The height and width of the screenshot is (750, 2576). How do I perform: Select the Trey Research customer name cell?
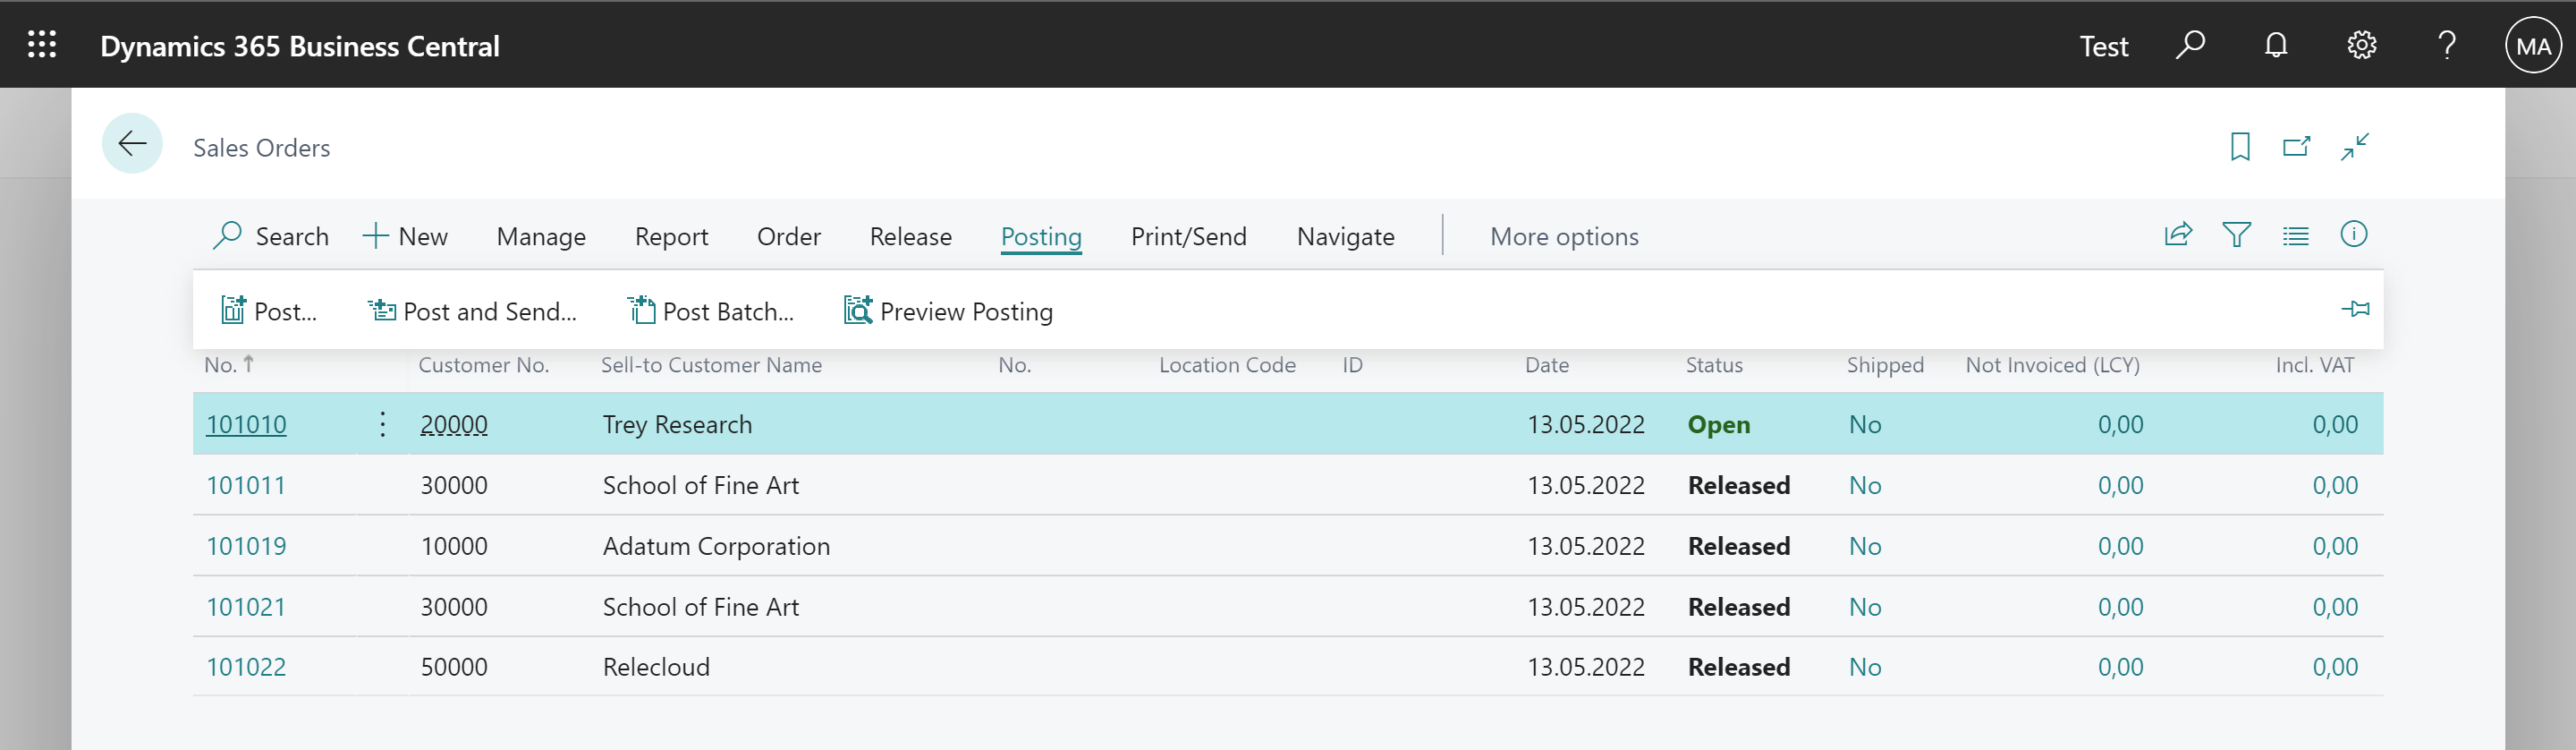point(677,424)
